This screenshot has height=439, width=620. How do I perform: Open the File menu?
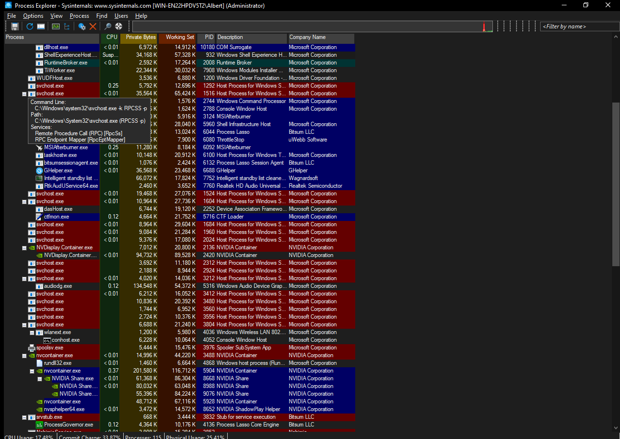pyautogui.click(x=12, y=16)
